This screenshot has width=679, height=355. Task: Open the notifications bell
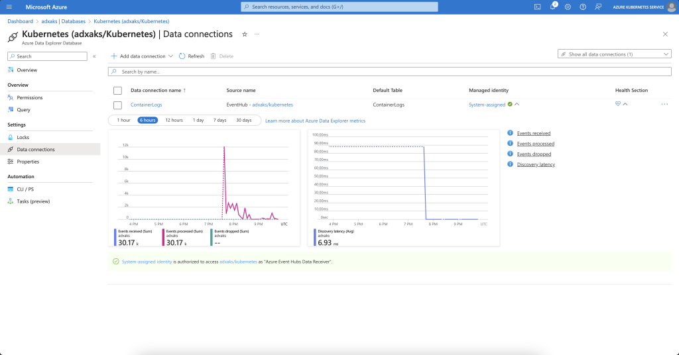coord(552,7)
